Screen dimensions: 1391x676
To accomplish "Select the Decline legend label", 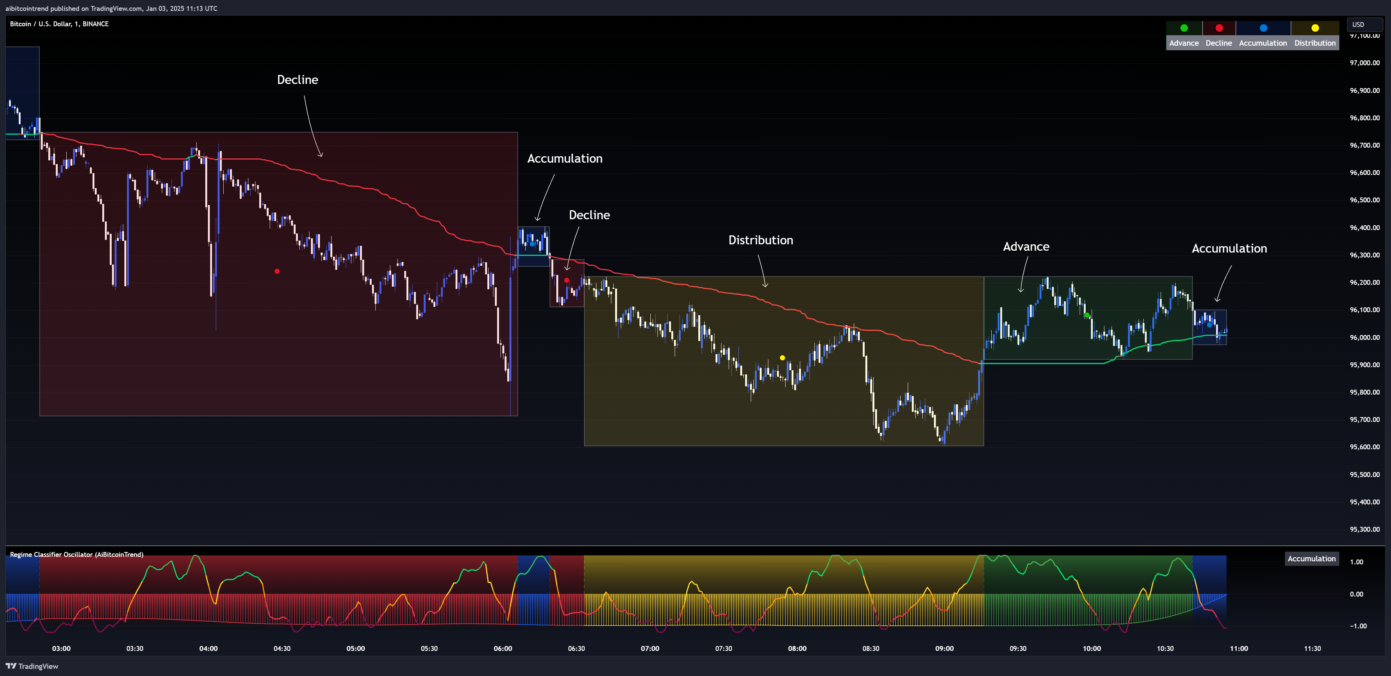I will [1219, 43].
